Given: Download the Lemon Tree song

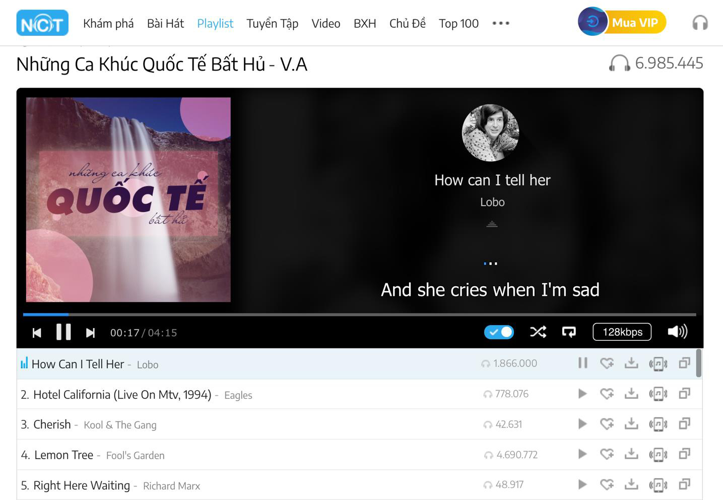Looking at the screenshot, I should pyautogui.click(x=631, y=454).
